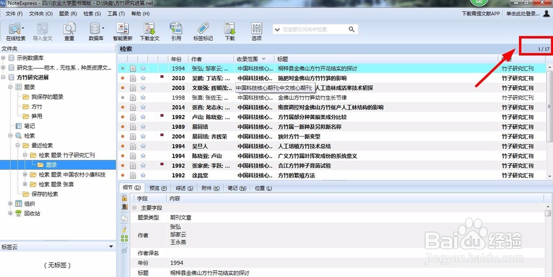
Task: Sort by the 收录范围 column header
Action: click(254, 59)
